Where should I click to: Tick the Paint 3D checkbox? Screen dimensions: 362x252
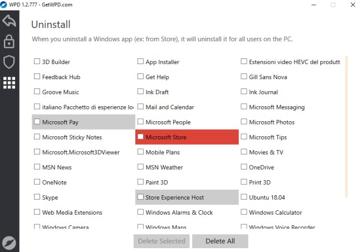click(141, 182)
